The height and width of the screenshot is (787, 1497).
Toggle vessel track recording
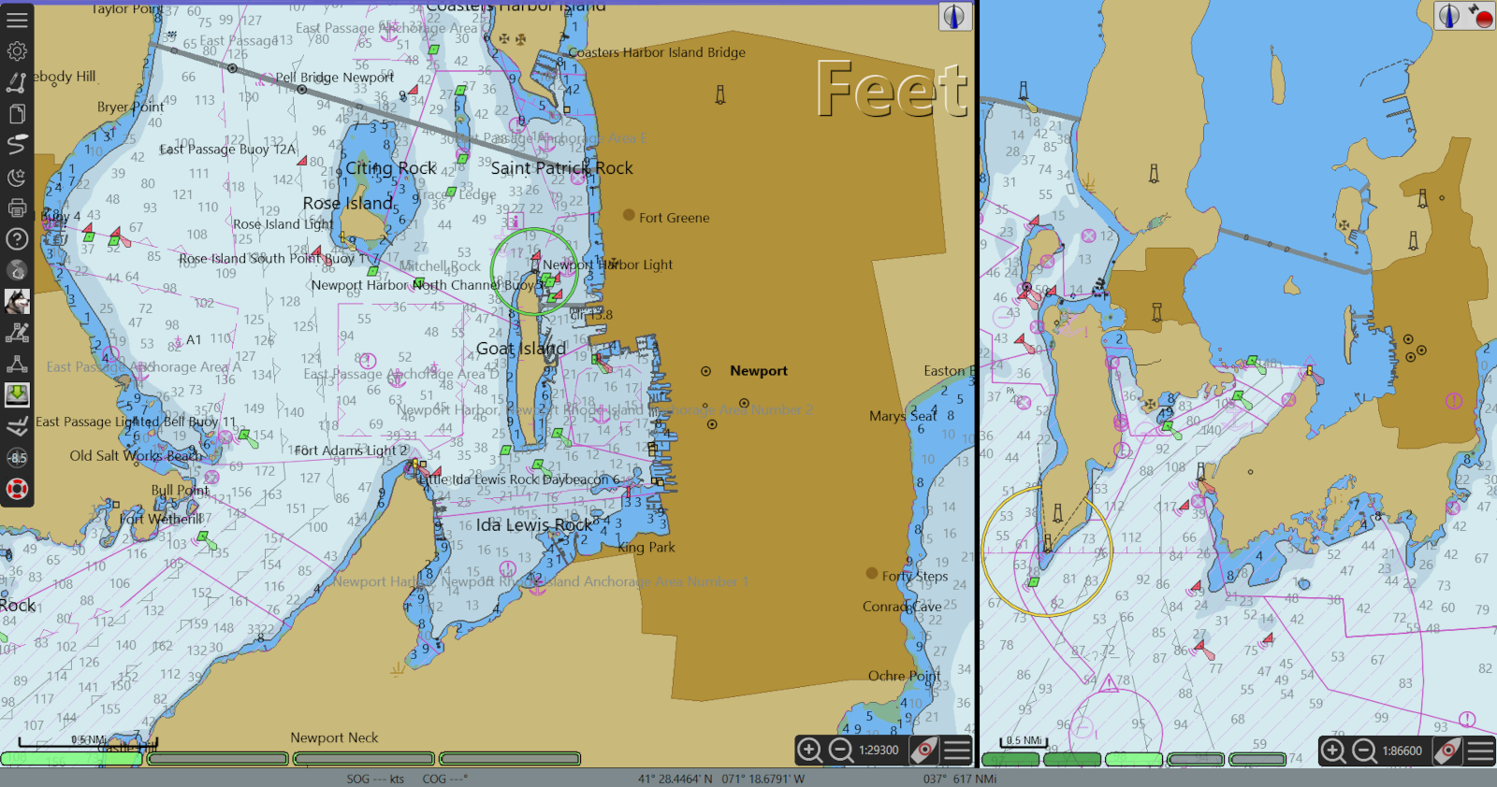tap(17, 145)
